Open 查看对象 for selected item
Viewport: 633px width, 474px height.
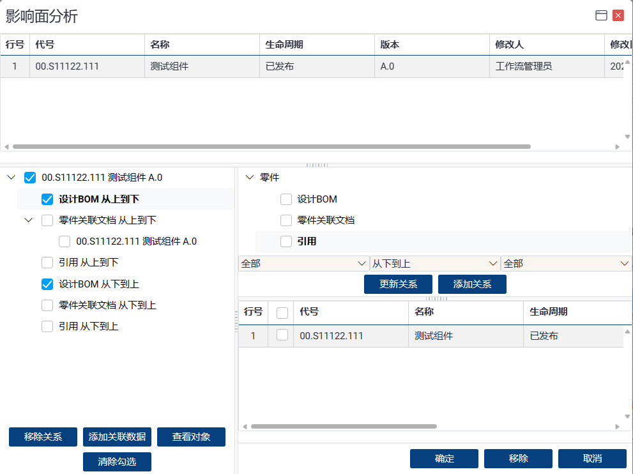coord(191,437)
